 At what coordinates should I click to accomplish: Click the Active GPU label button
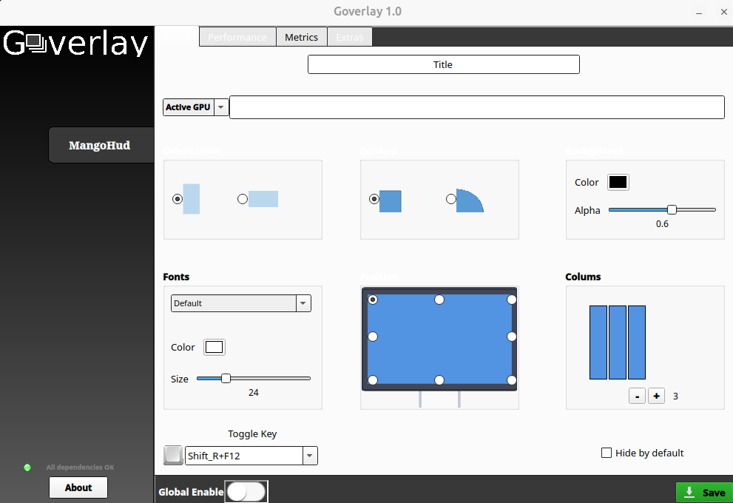pos(189,107)
